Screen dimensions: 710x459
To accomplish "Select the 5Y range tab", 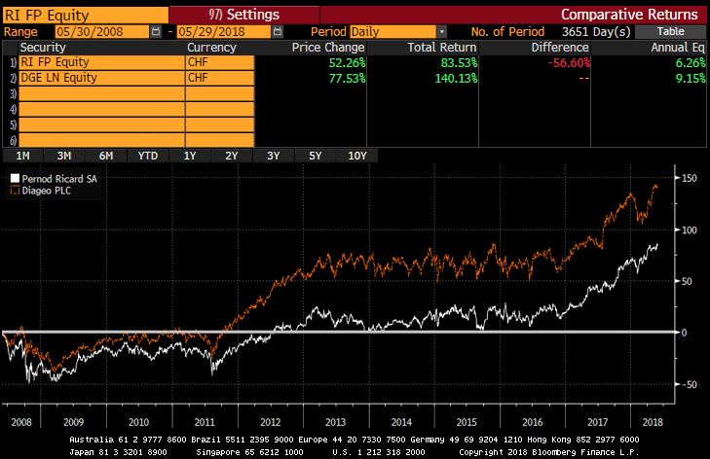I will point(316,156).
